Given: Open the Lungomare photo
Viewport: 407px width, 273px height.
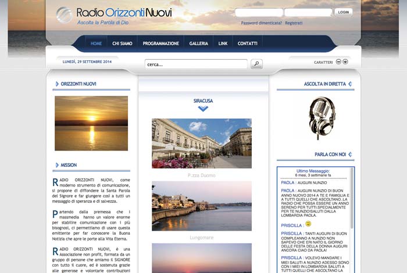Looking at the screenshot, I should [202, 206].
